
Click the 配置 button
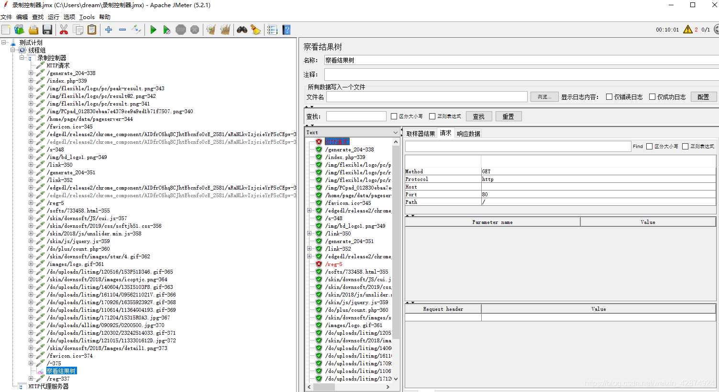pyautogui.click(x=703, y=97)
